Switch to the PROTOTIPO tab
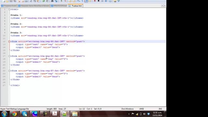Screen dimensions: 208x117 pos(59,6)
